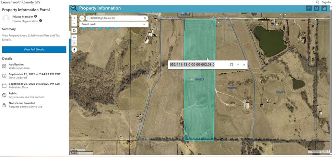The width and height of the screenshot is (332, 157).
Task: Clear the High Prairie Rd search text
Action: pos(145,18)
